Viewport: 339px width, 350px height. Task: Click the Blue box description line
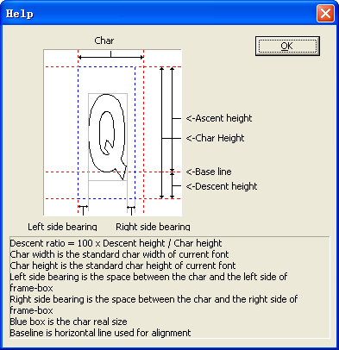(68, 322)
